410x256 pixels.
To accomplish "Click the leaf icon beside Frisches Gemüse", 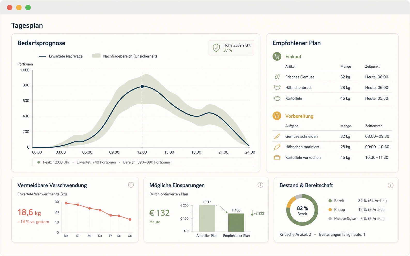I will [277, 77].
